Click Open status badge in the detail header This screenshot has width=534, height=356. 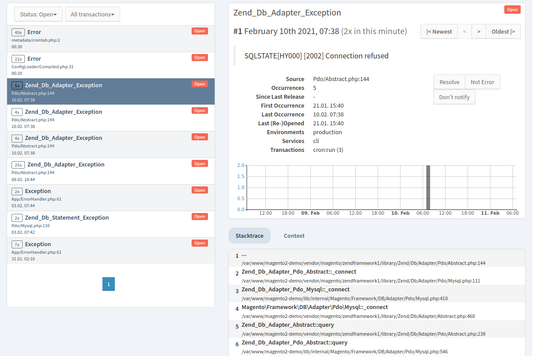coord(512,10)
